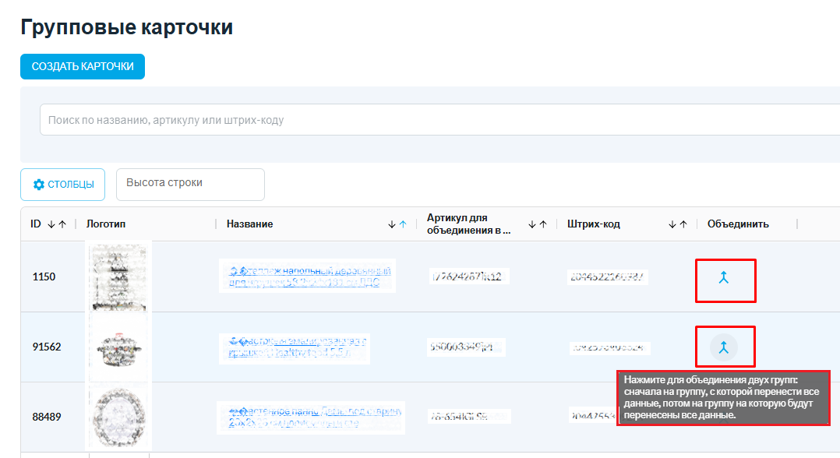840x458 pixels.
Task: Sort Штрих-код column descending arrow
Action: (x=672, y=224)
